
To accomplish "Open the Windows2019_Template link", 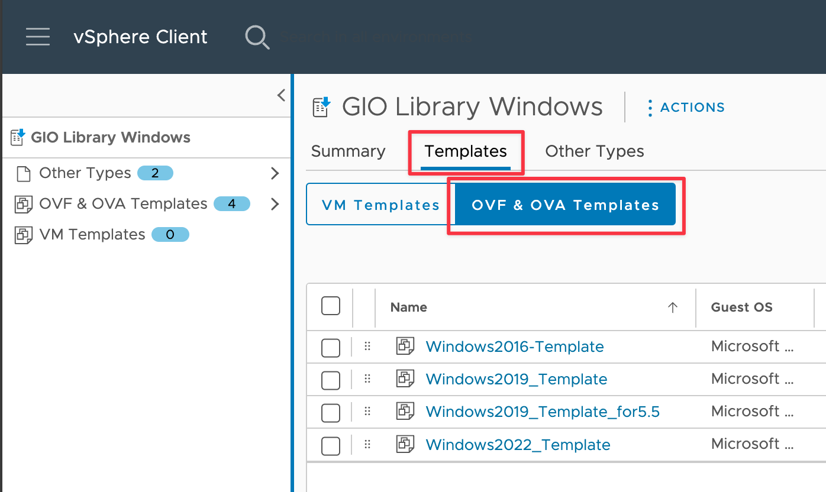I will 517,379.
